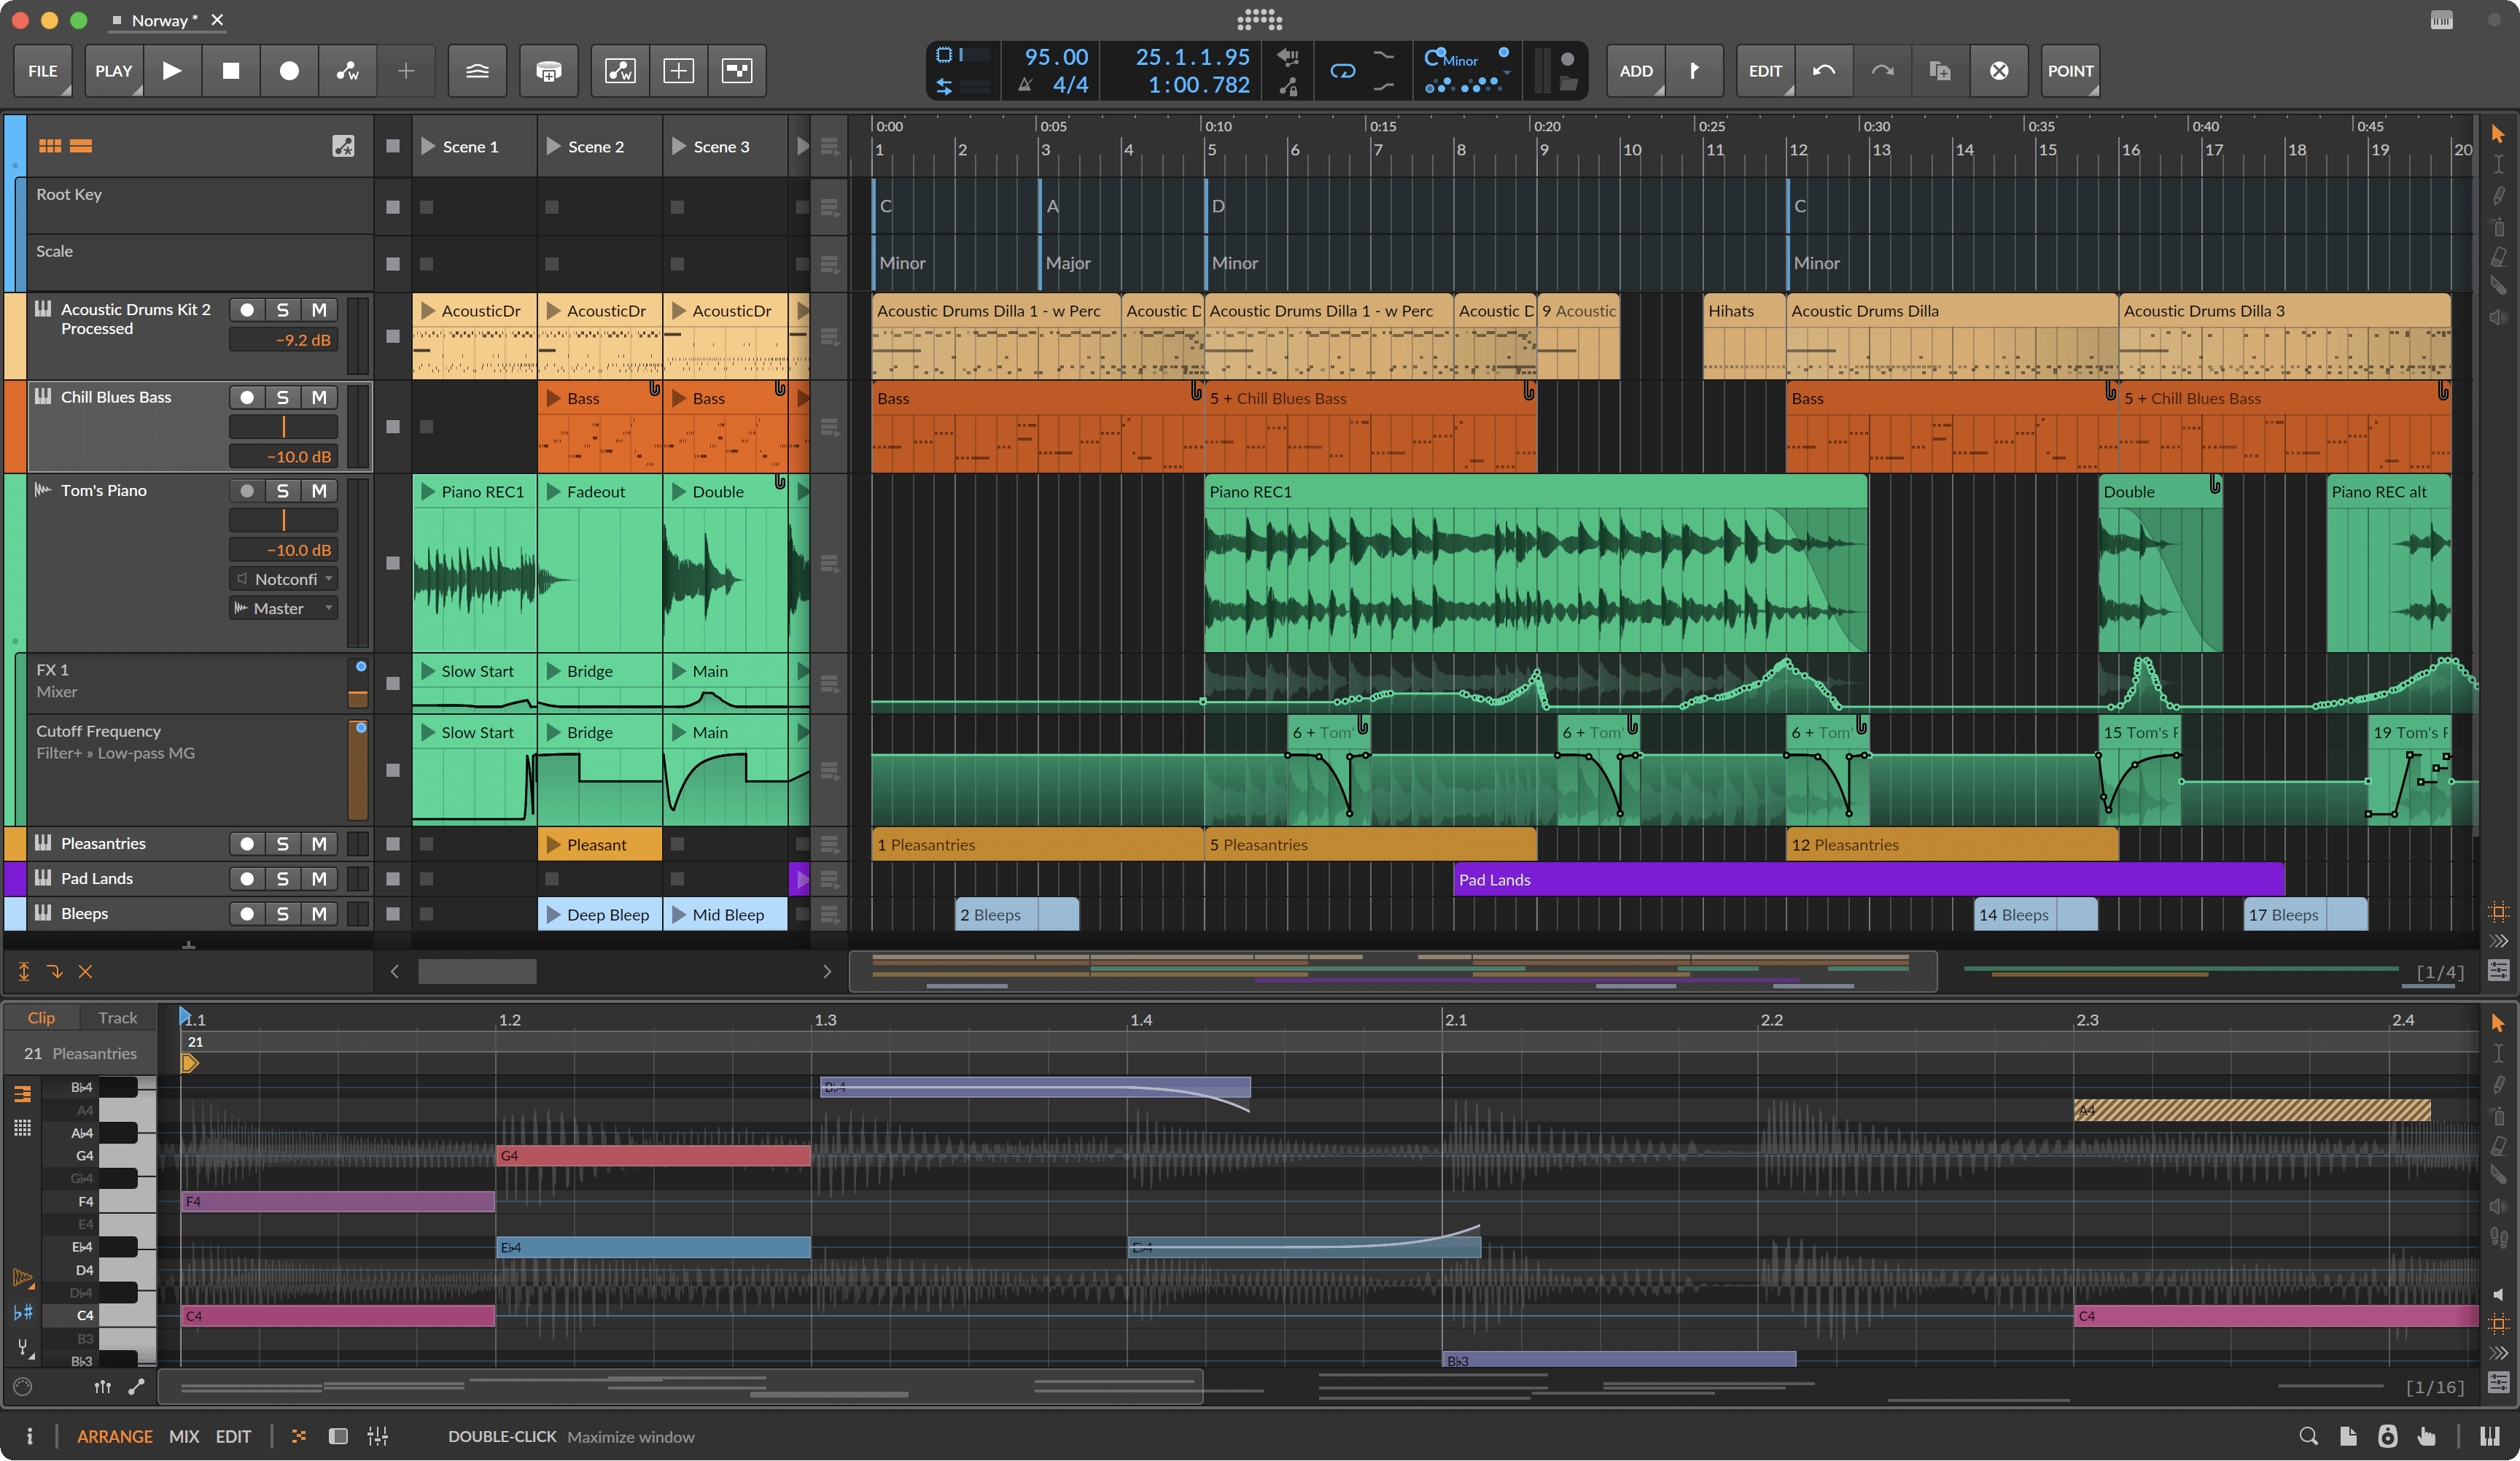Switch to the Track tab in the editor panel
Viewport: 2520px width, 1461px height.
coord(117,1017)
